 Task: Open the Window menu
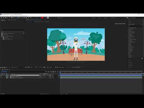(x=23, y=16)
